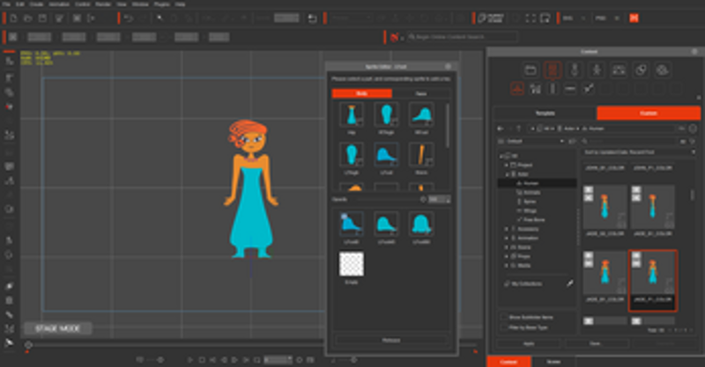Image resolution: width=705 pixels, height=367 pixels.
Task: Select the Jade thumbnail with red border
Action: click(653, 281)
